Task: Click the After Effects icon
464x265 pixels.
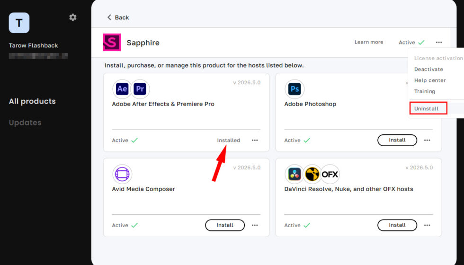Action: tap(122, 89)
